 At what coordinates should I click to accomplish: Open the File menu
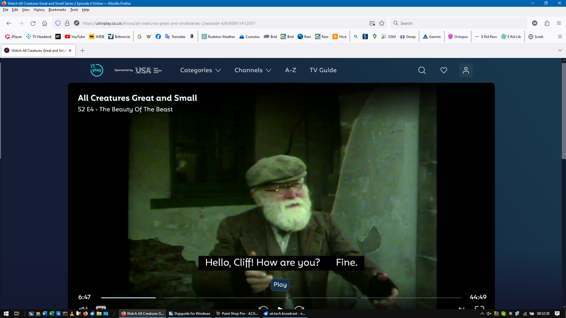(x=5, y=10)
